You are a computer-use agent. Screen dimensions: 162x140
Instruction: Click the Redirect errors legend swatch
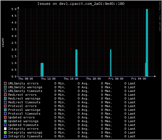5,95
